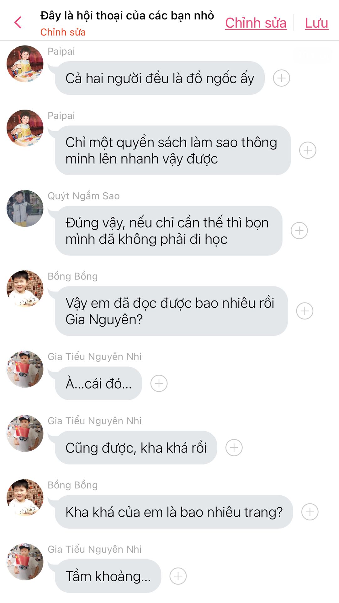Select the "Cũng được, kha khá rồi" bubble
This screenshot has width=339, height=603.
point(136,448)
